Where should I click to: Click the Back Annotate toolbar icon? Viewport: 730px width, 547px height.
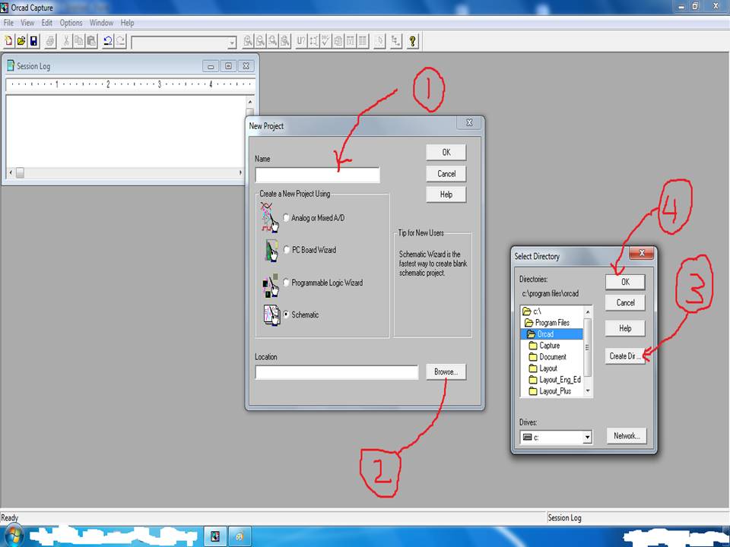tap(314, 41)
